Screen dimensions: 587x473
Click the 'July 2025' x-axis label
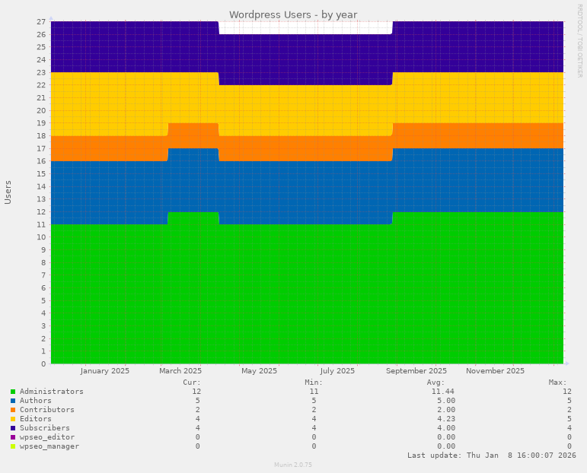(x=337, y=371)
